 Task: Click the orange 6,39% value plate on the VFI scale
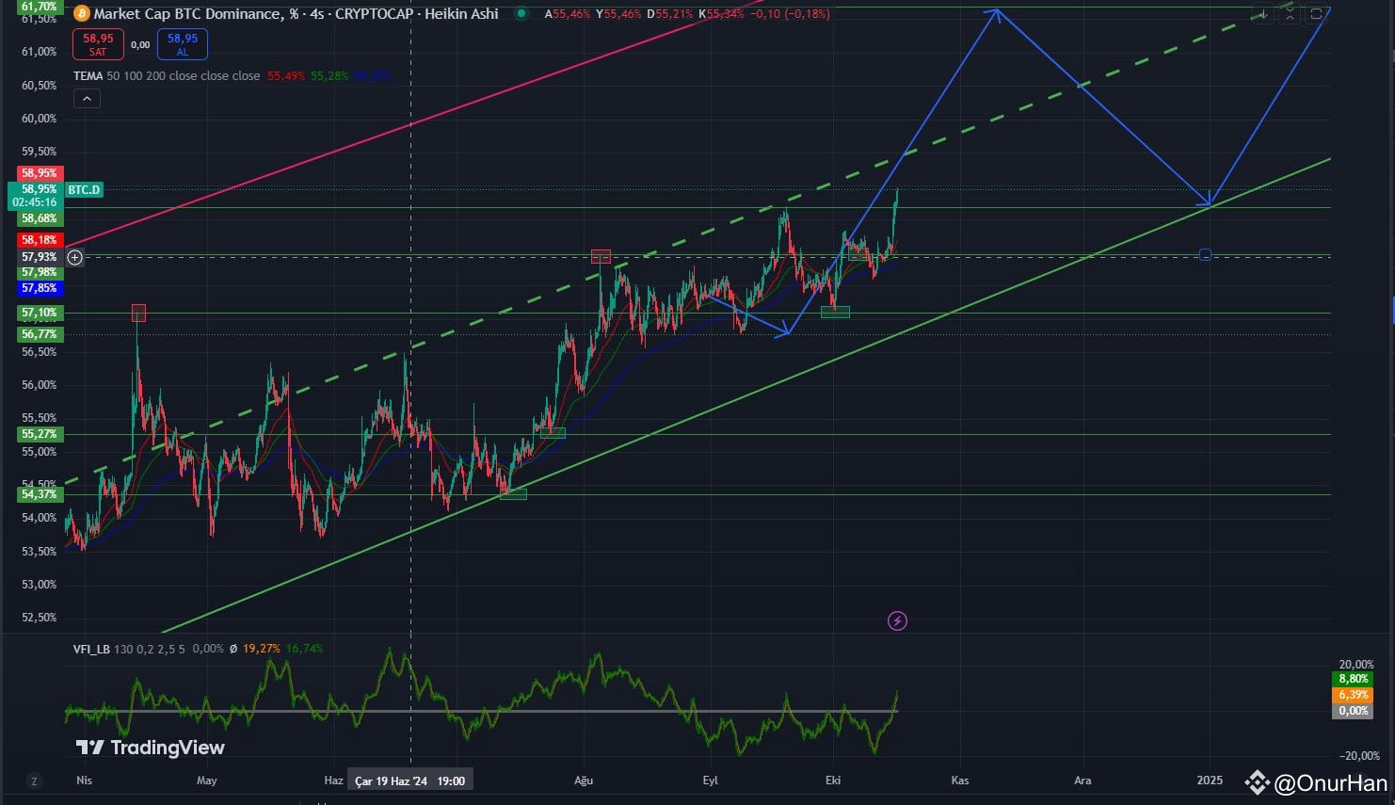pyautogui.click(x=1353, y=694)
